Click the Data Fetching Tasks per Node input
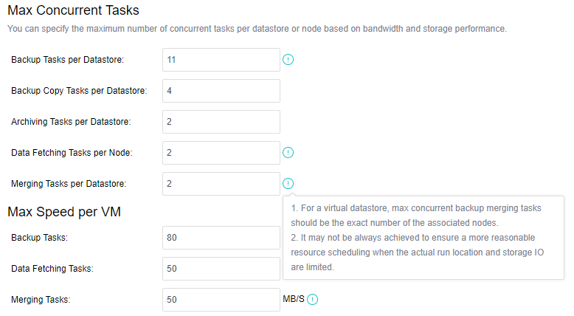Image resolution: width=574 pixels, height=316 pixels. tap(221, 153)
